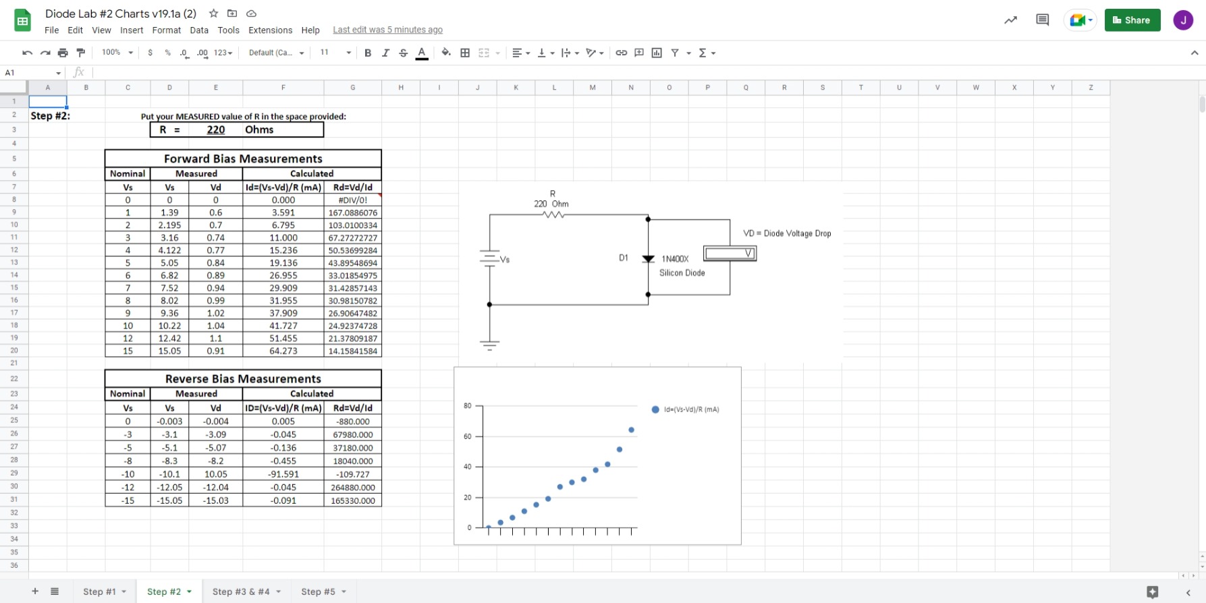
Task: Open the Format menu
Action: tap(167, 30)
